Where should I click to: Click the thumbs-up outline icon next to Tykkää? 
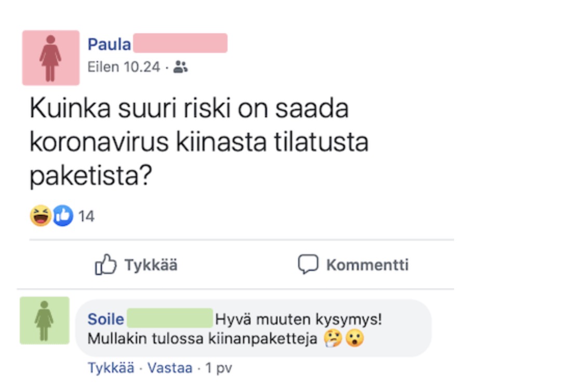(x=105, y=265)
